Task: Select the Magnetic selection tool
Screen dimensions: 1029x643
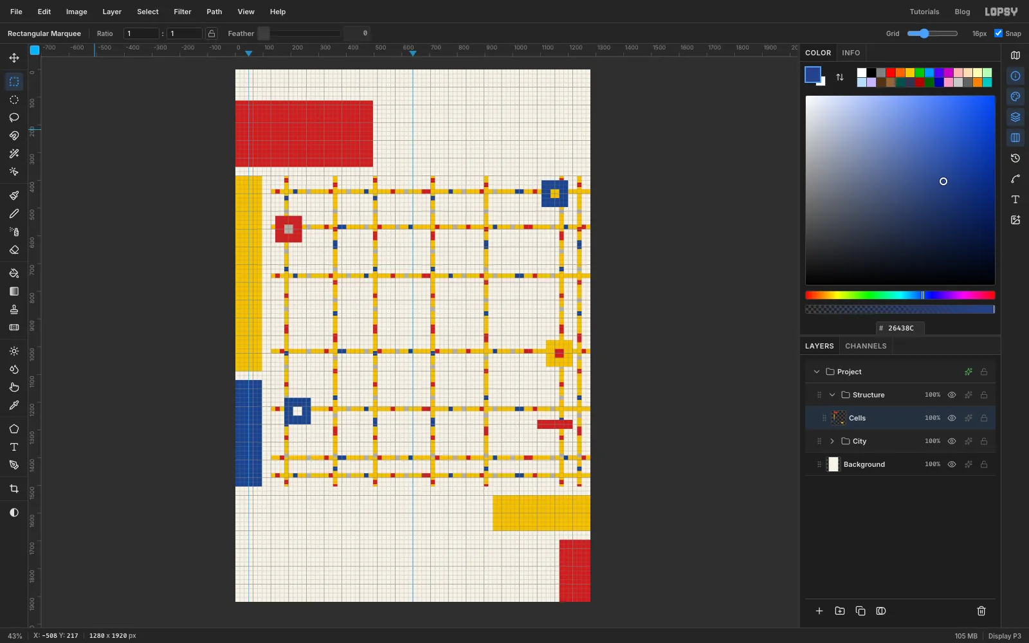Action: click(x=14, y=136)
